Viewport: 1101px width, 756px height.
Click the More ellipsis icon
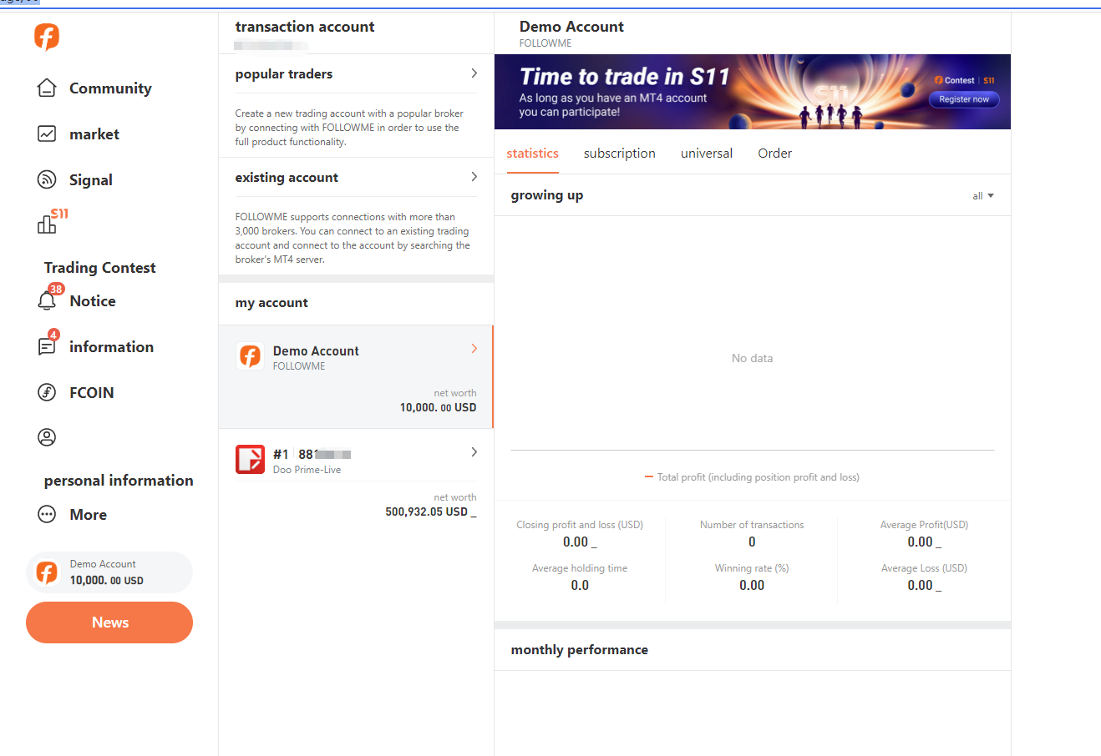point(47,515)
